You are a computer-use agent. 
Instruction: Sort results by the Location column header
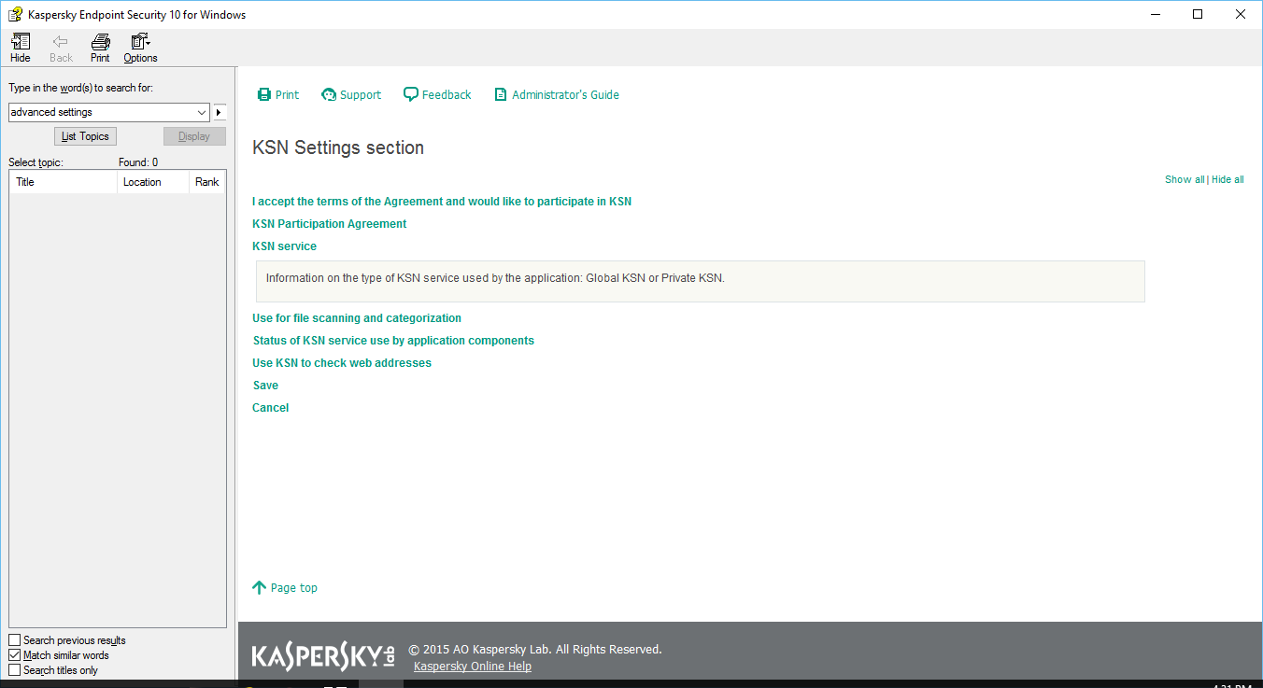pyautogui.click(x=153, y=182)
